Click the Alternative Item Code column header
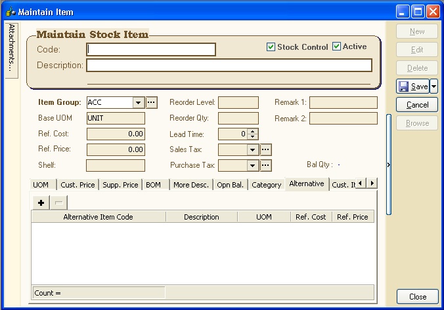 coord(99,217)
